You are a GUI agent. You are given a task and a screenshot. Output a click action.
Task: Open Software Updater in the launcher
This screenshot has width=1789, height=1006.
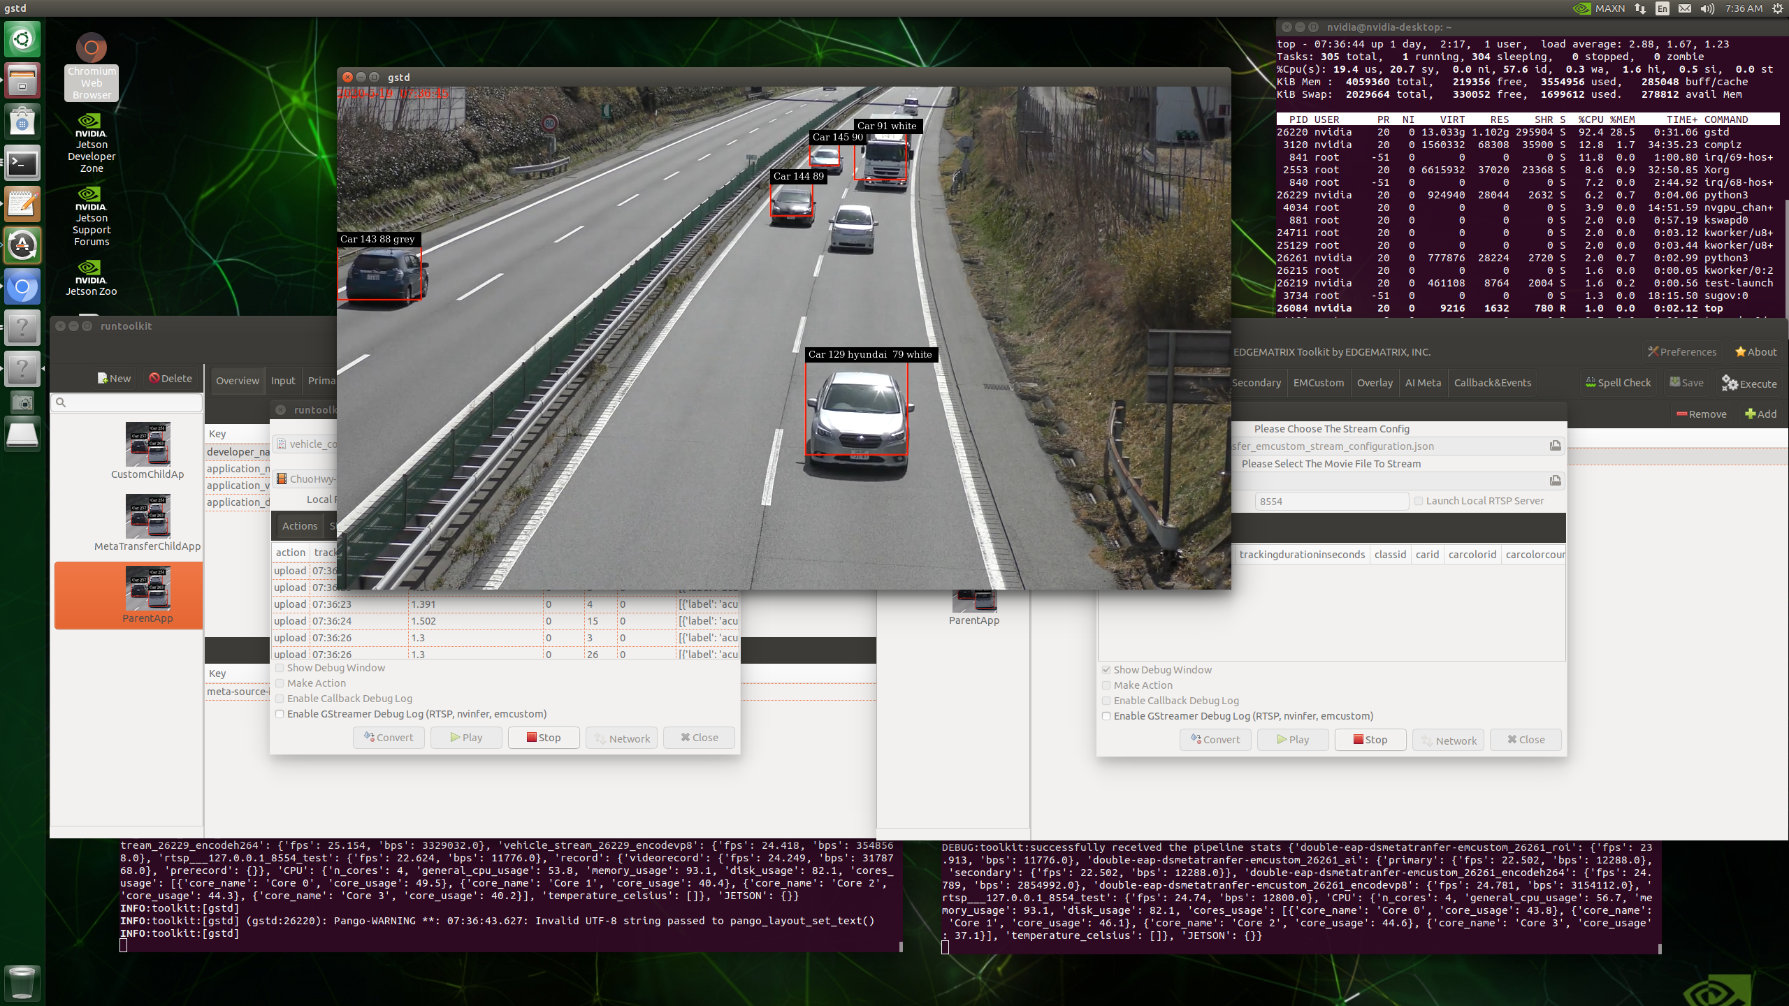pos(22,245)
